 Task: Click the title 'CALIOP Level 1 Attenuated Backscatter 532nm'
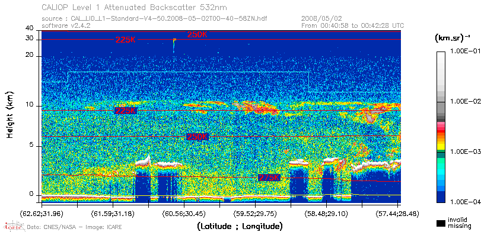(x=135, y=7)
